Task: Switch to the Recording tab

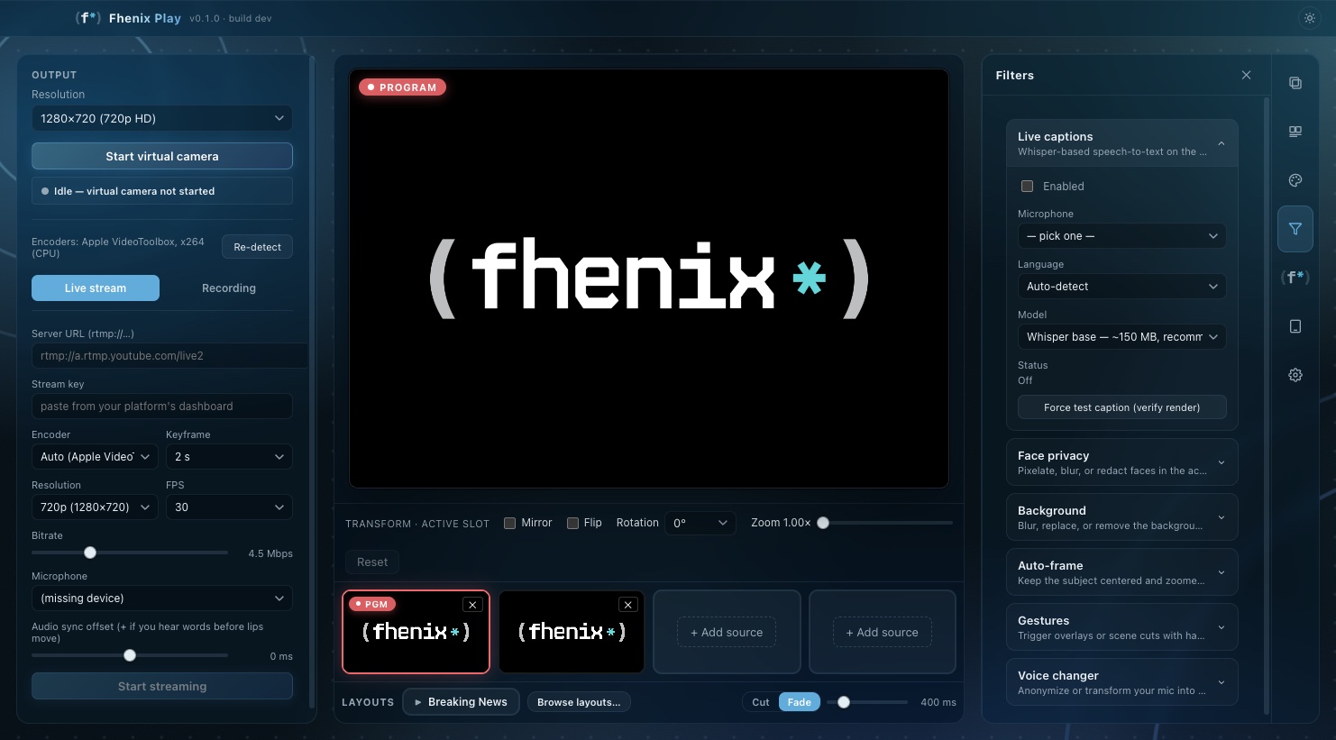Action: pos(228,288)
